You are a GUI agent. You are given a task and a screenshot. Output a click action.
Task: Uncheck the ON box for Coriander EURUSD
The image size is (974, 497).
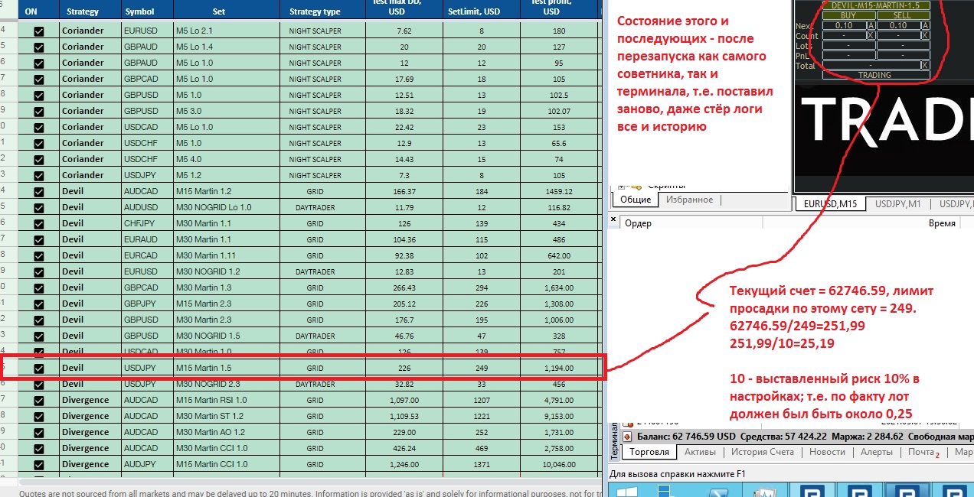click(39, 31)
